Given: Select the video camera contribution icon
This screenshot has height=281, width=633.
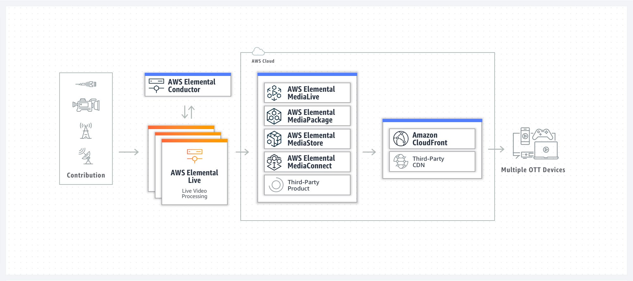Looking at the screenshot, I should (x=86, y=105).
